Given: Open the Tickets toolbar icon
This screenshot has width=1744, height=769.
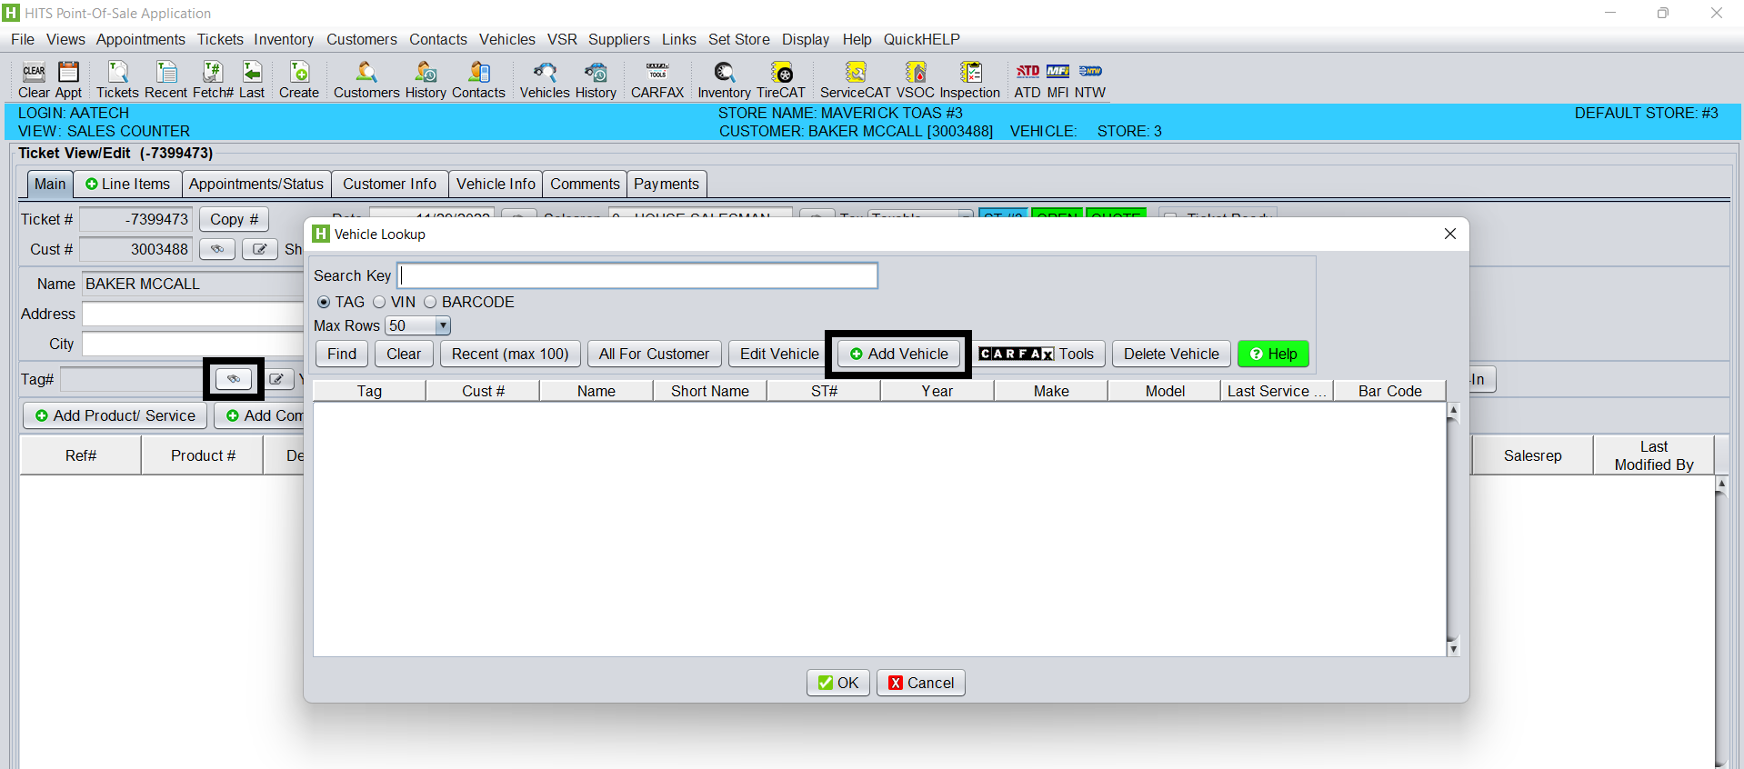Looking at the screenshot, I should [x=117, y=80].
